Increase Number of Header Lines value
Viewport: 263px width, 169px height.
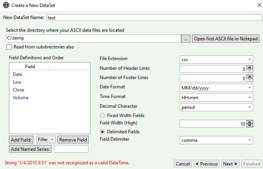tap(250, 67)
